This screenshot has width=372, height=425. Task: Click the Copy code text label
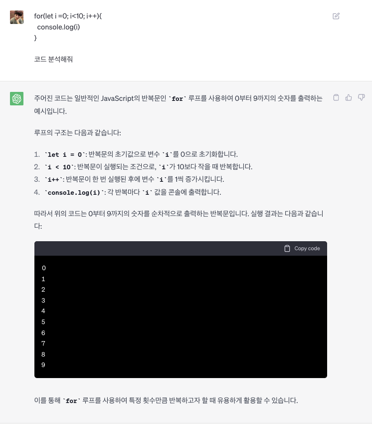coord(307,248)
